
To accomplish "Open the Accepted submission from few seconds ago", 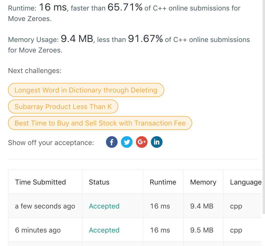I will point(104,206).
